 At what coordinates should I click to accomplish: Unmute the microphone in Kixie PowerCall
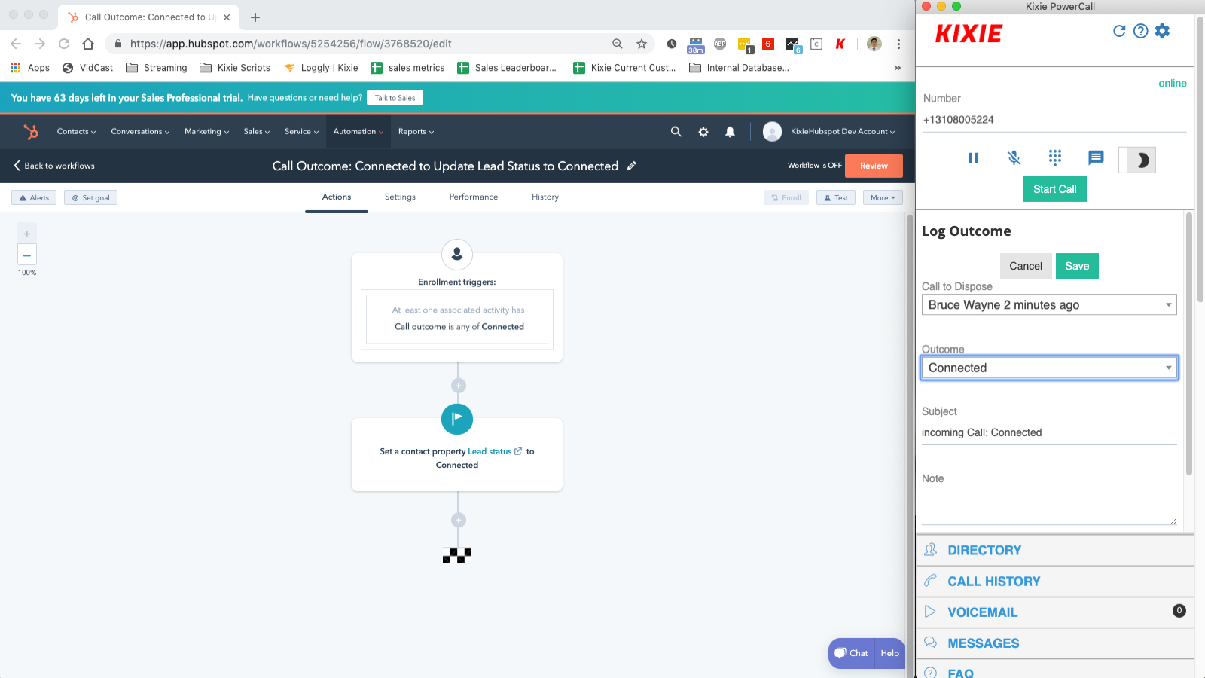click(1014, 158)
